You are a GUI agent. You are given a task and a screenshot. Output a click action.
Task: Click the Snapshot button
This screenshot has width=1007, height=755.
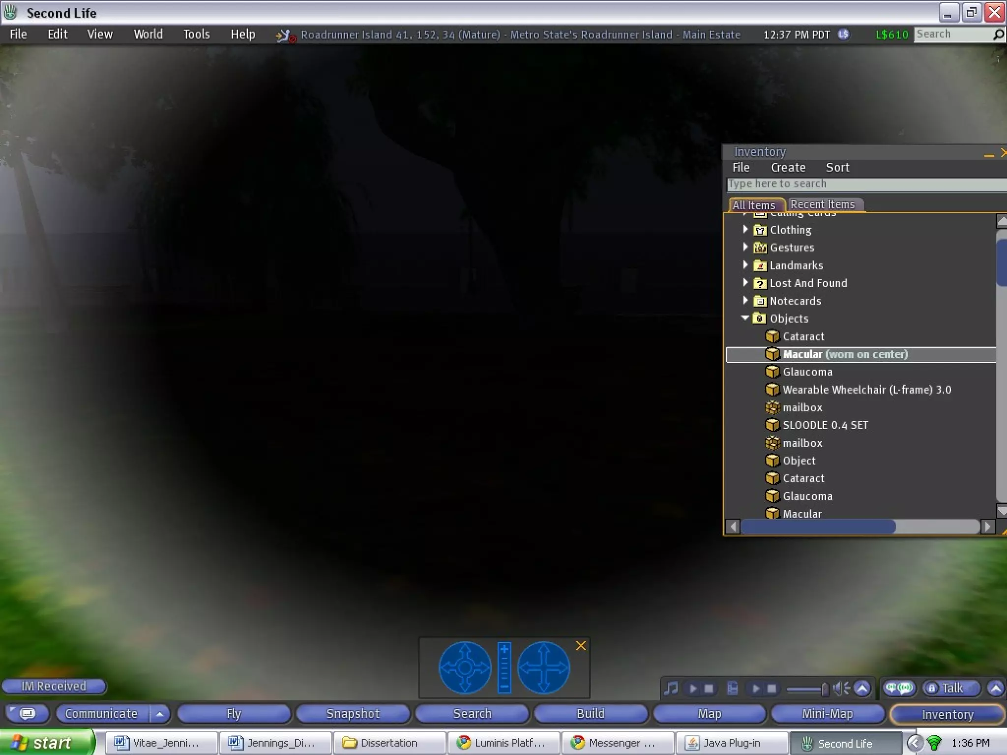point(353,713)
